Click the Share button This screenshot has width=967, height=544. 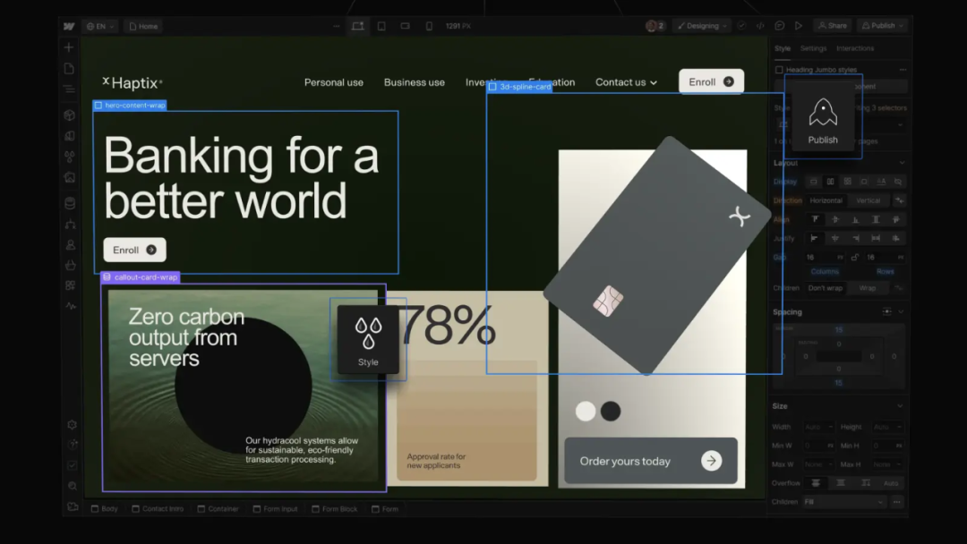pyautogui.click(x=832, y=26)
